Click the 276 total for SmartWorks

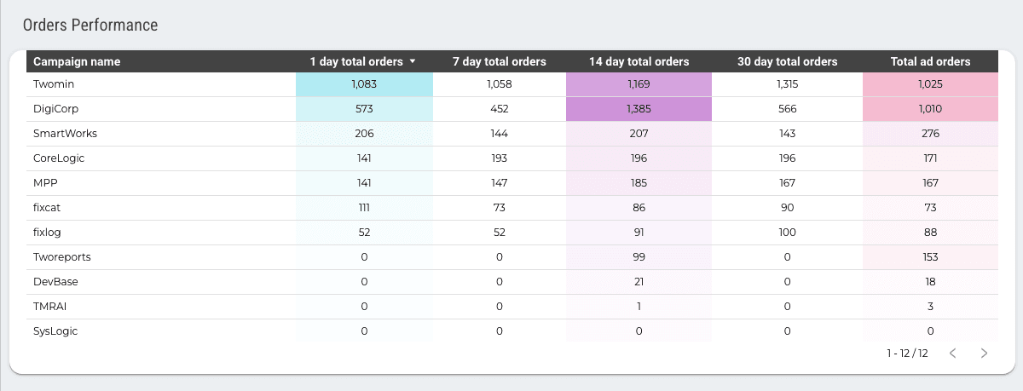(930, 134)
